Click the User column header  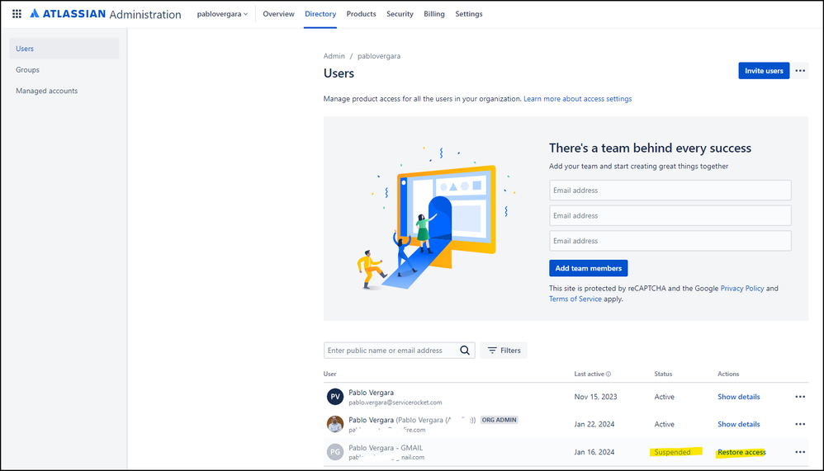(x=329, y=374)
